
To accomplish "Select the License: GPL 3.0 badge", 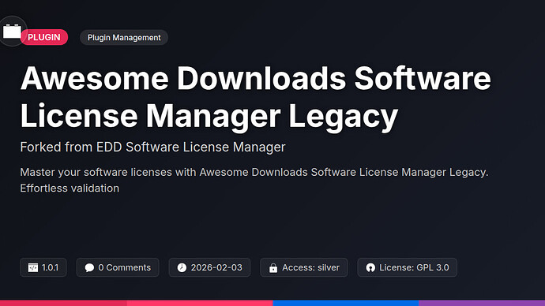I will click(407, 267).
